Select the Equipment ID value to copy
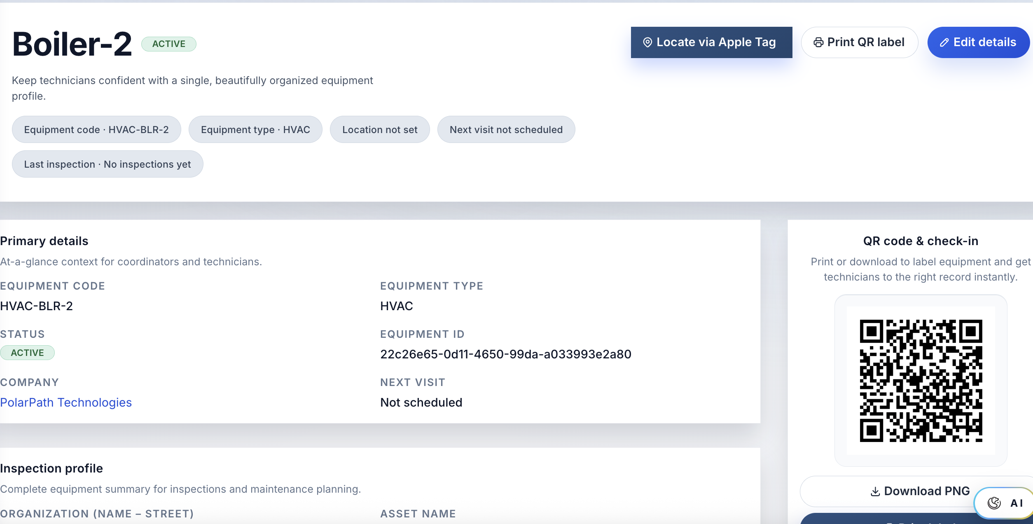The height and width of the screenshot is (524, 1033). [x=506, y=354]
